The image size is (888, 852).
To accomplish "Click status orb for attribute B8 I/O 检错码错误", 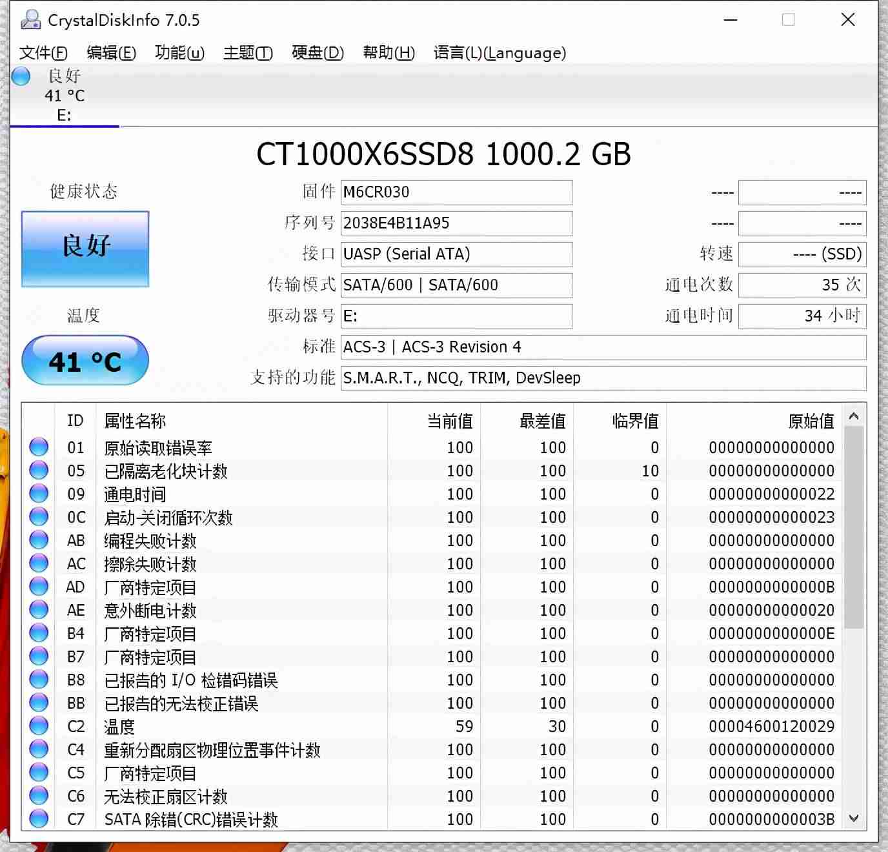I will (x=39, y=679).
